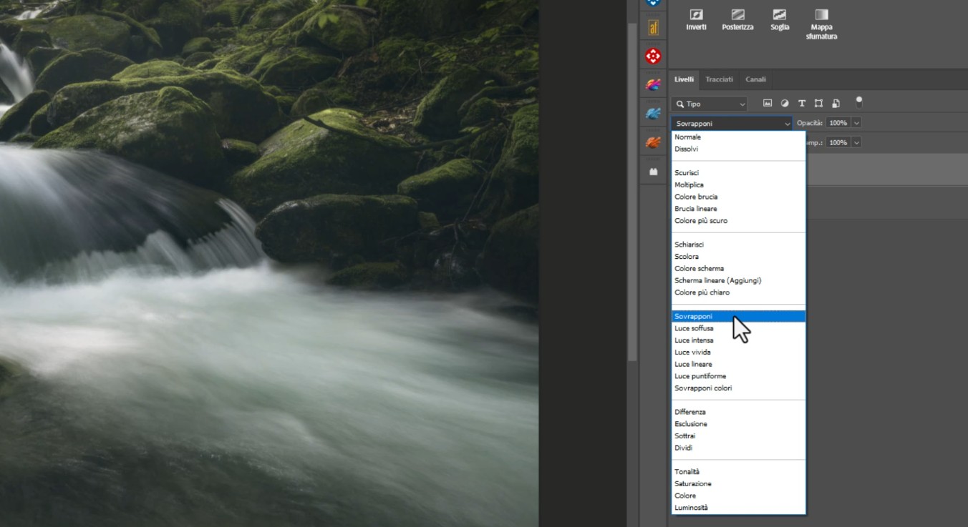Choose Moltiplica from the blend mode list
Image resolution: width=968 pixels, height=527 pixels.
[x=689, y=184]
